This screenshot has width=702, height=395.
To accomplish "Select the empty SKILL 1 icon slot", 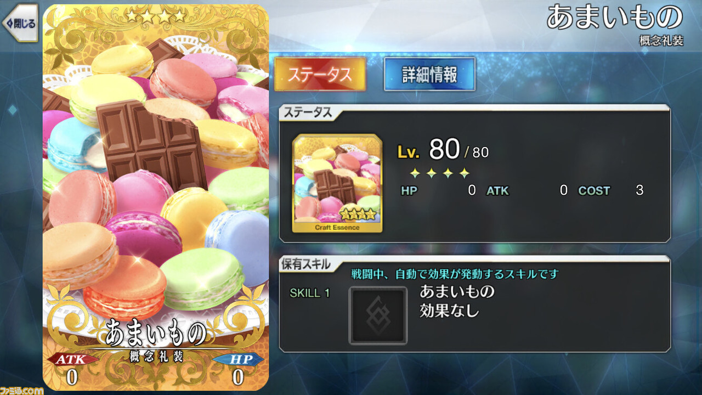I will [x=378, y=315].
